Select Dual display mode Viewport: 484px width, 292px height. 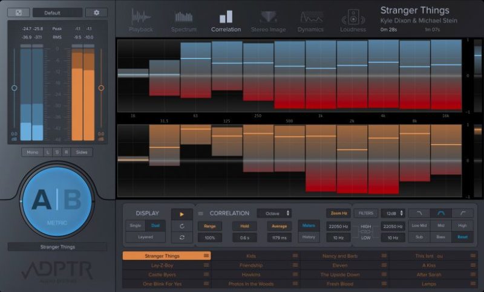pos(155,225)
